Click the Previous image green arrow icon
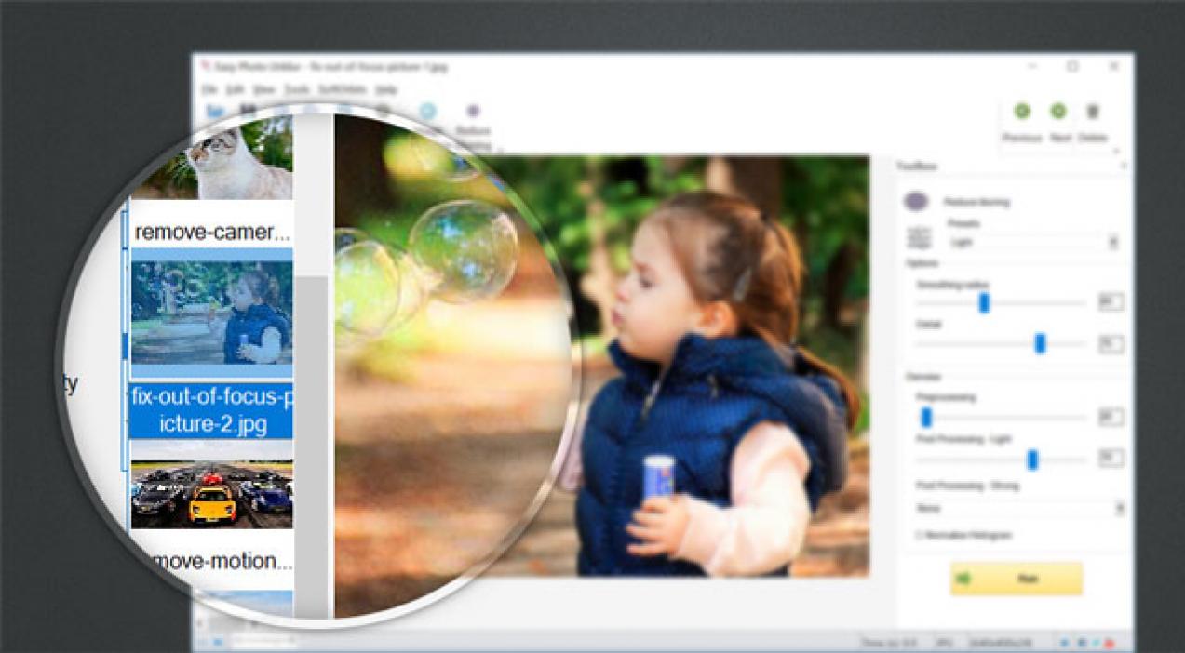Screen dimensions: 1185x653 pyautogui.click(x=1021, y=112)
